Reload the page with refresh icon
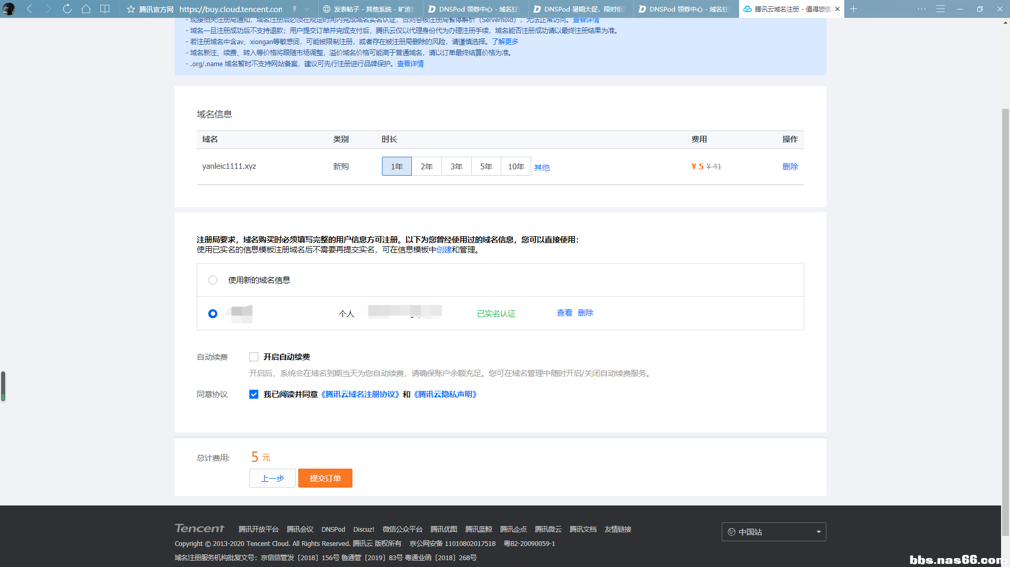 coord(67,9)
